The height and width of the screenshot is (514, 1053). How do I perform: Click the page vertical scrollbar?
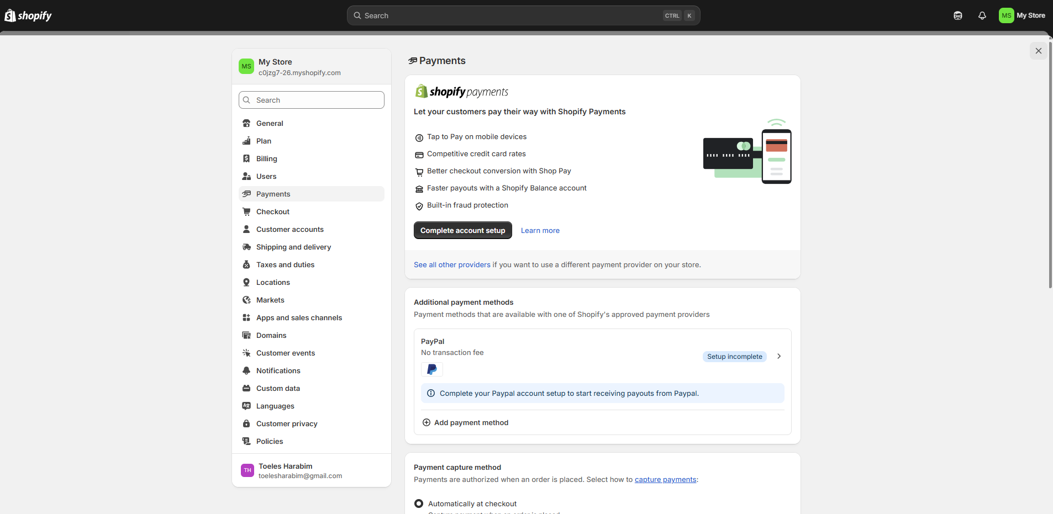[x=1050, y=165]
